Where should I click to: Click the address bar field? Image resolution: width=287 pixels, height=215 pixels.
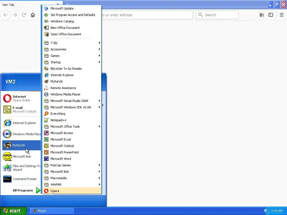[x=147, y=15]
